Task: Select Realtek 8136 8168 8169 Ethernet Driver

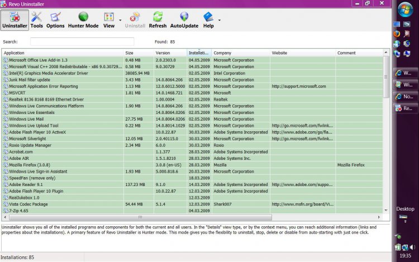Action: [46, 99]
